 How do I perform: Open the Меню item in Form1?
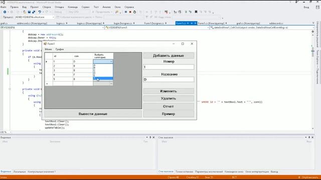pos(48,49)
